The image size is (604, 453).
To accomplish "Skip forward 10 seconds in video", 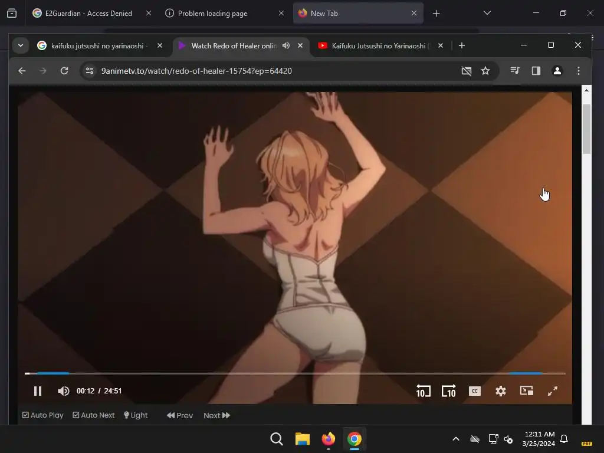I will [x=449, y=391].
